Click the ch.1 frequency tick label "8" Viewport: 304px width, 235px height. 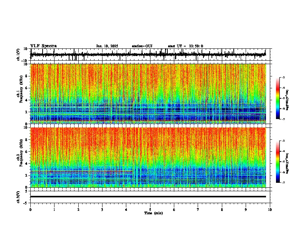click(26, 76)
